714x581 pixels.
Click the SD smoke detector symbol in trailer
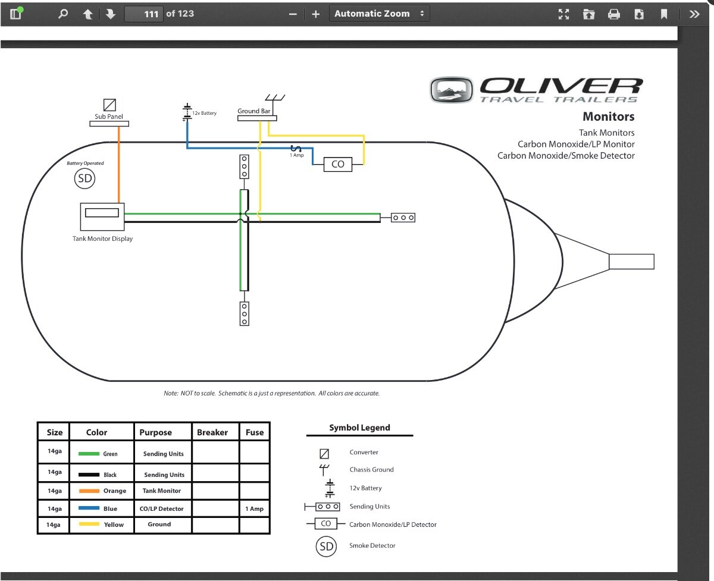point(84,178)
